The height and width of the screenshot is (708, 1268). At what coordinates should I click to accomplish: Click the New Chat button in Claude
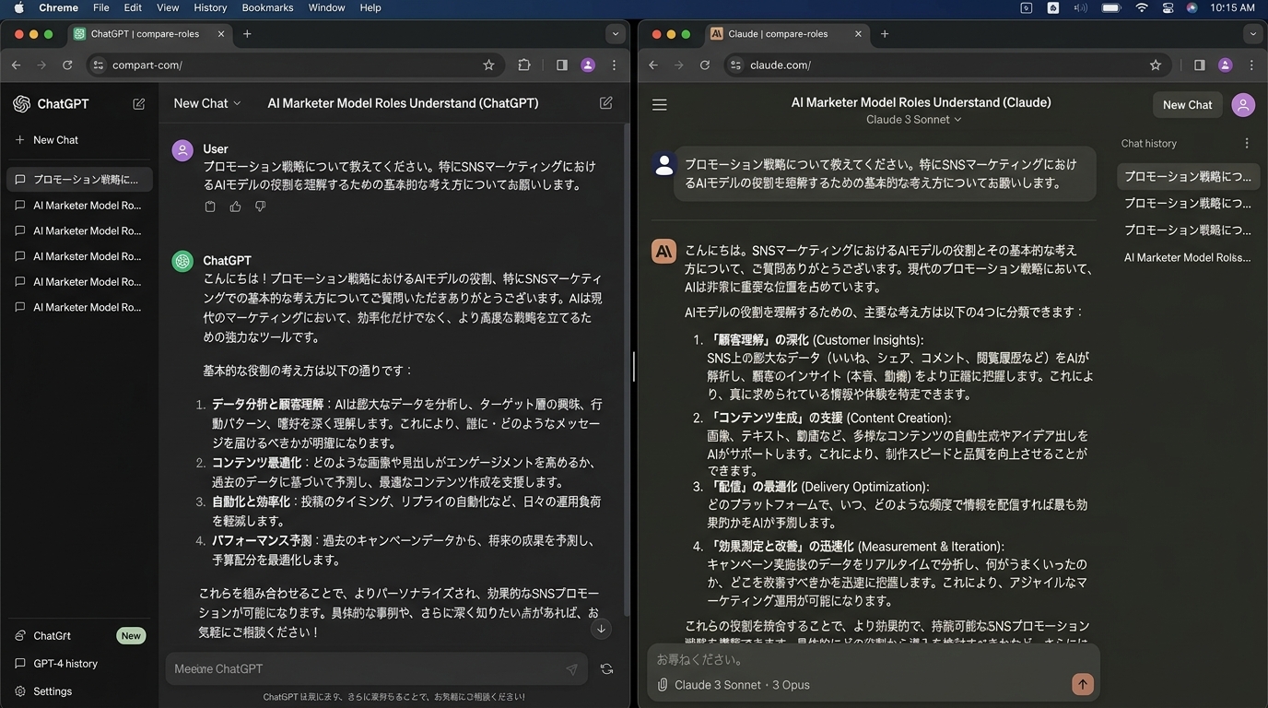click(x=1187, y=105)
